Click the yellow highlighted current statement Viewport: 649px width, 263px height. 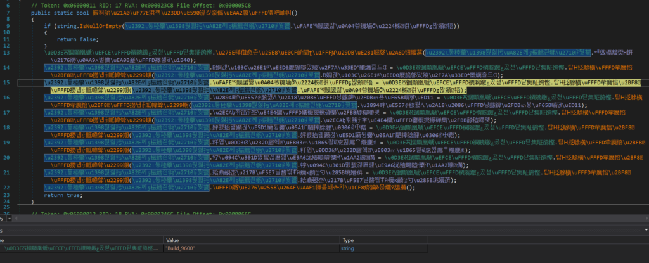pyautogui.click(x=344, y=86)
